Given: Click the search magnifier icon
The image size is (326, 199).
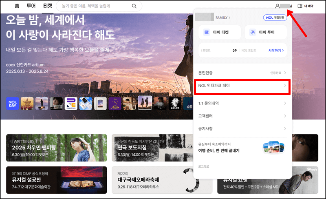Looking at the screenshot, I should [x=134, y=6].
